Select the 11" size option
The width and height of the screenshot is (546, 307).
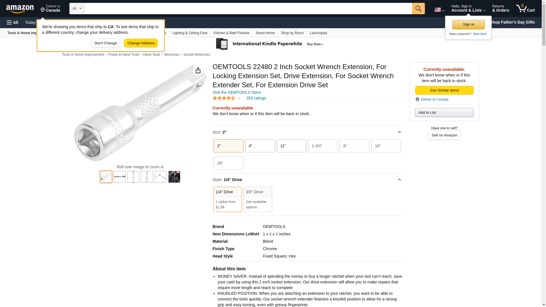291,146
